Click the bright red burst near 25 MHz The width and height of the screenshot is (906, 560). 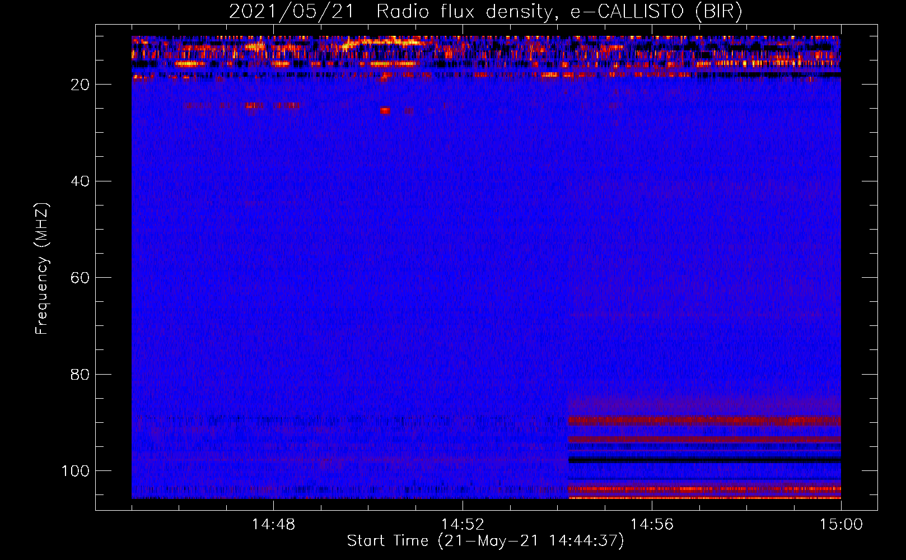click(385, 111)
